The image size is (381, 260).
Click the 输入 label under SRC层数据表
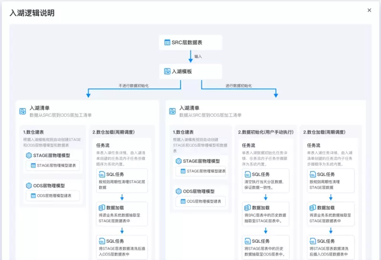click(198, 56)
